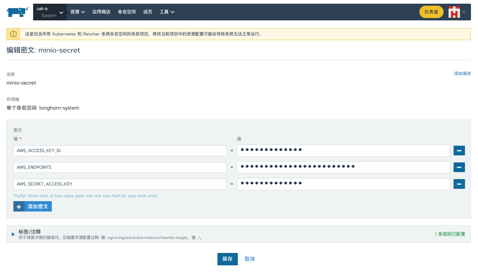Expand the 工具 menu
Screen dimensions: 478x275
coord(167,12)
